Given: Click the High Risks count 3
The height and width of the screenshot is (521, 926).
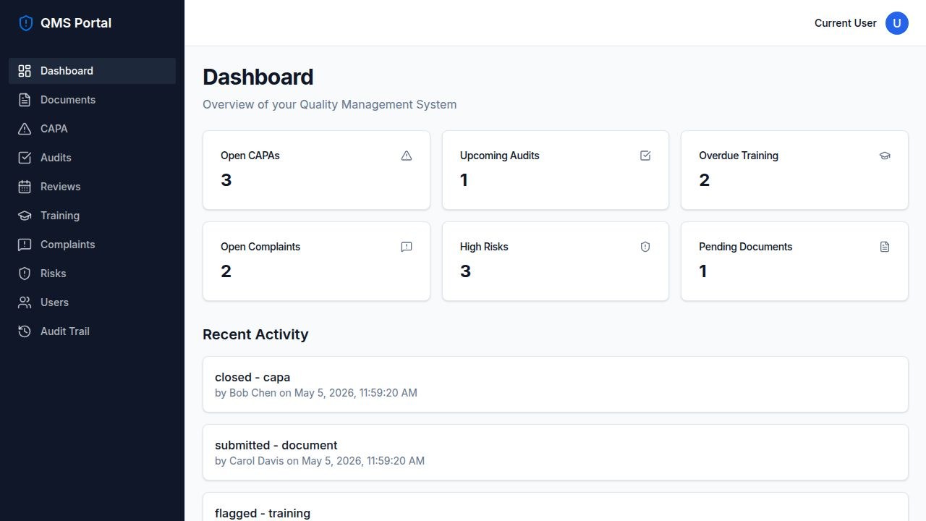Looking at the screenshot, I should (x=466, y=271).
